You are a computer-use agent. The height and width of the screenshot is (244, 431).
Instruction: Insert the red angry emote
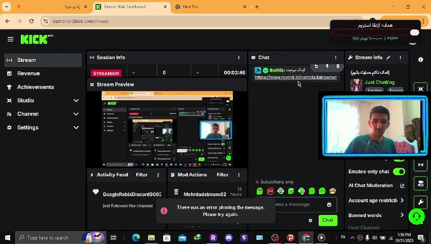click(x=270, y=191)
